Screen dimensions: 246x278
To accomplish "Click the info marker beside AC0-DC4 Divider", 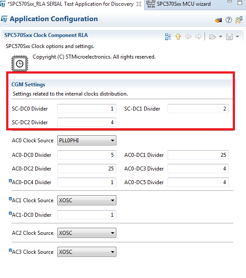I will pos(10,181).
